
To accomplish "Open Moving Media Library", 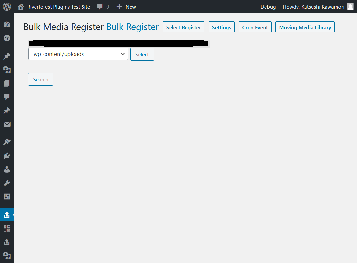I will (x=305, y=27).
